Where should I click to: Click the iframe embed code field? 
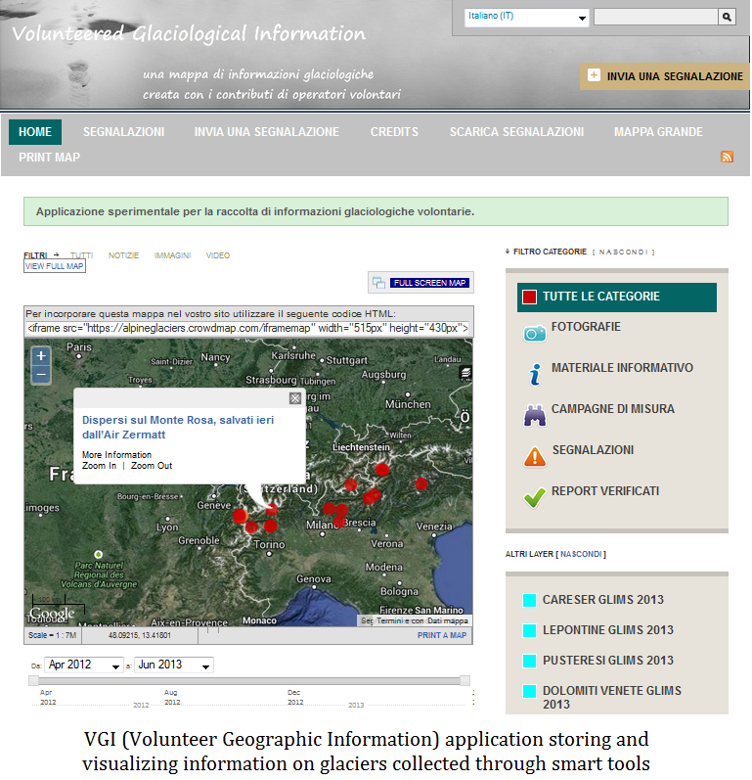pyautogui.click(x=248, y=328)
